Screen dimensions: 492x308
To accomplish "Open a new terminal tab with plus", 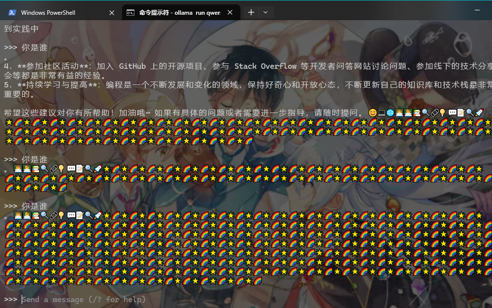I will [251, 12].
